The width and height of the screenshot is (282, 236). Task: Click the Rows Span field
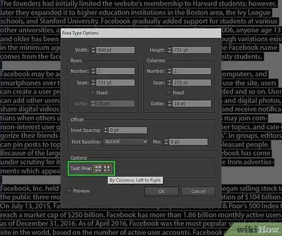point(115,83)
